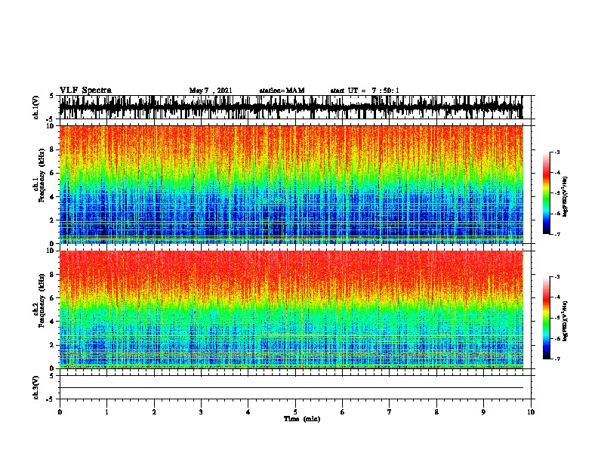
Task: Click the ch.1 spectrogram color scale bar
Action: click(x=546, y=193)
